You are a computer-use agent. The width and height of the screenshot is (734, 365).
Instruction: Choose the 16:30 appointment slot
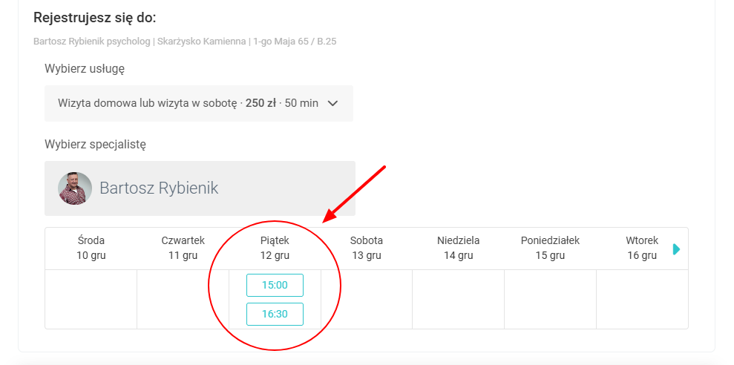pyautogui.click(x=275, y=314)
